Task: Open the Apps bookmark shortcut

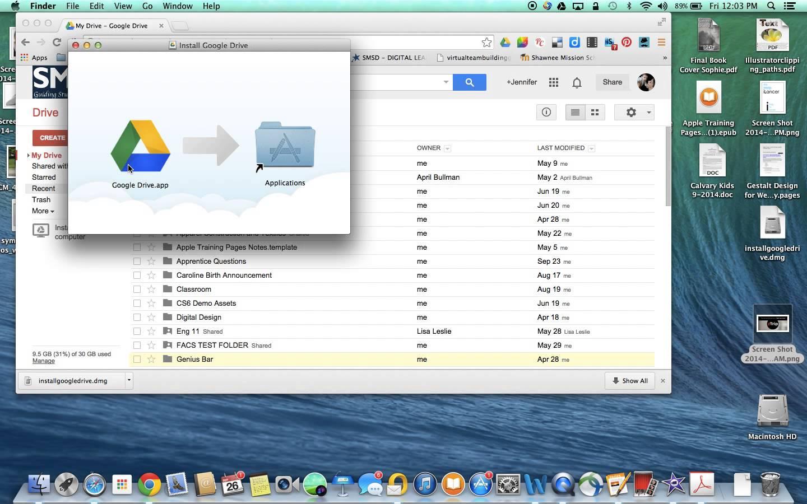Action: [34, 58]
